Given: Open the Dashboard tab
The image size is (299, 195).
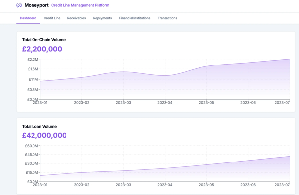Looking at the screenshot, I should pos(28,18).
